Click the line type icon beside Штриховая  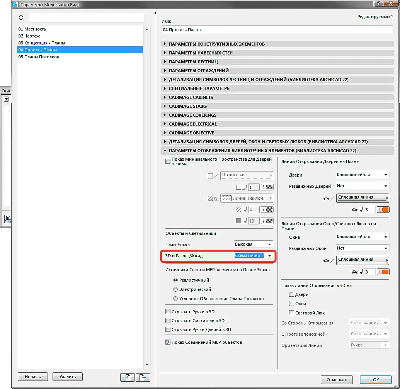coord(213,176)
